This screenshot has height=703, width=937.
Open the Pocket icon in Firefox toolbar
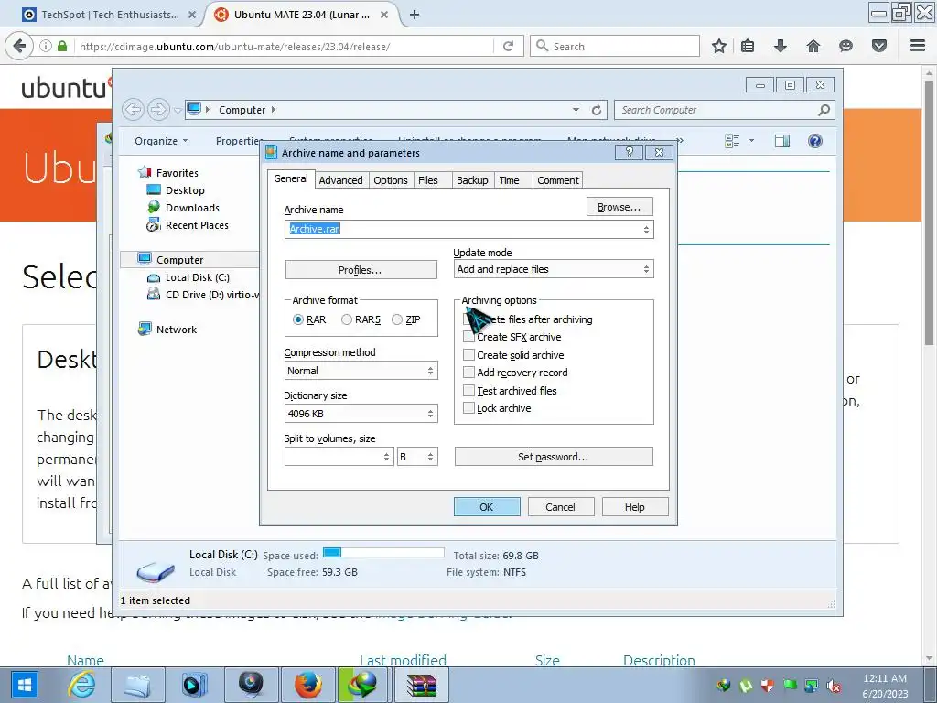[x=879, y=46]
